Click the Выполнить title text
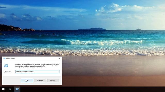This screenshot has height=92, width=165. pyautogui.click(x=11, y=59)
